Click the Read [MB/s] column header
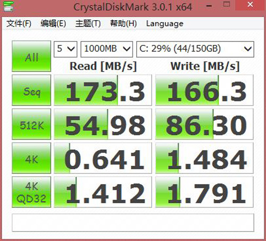Screen dimensions: 266x241 pyautogui.click(x=103, y=66)
